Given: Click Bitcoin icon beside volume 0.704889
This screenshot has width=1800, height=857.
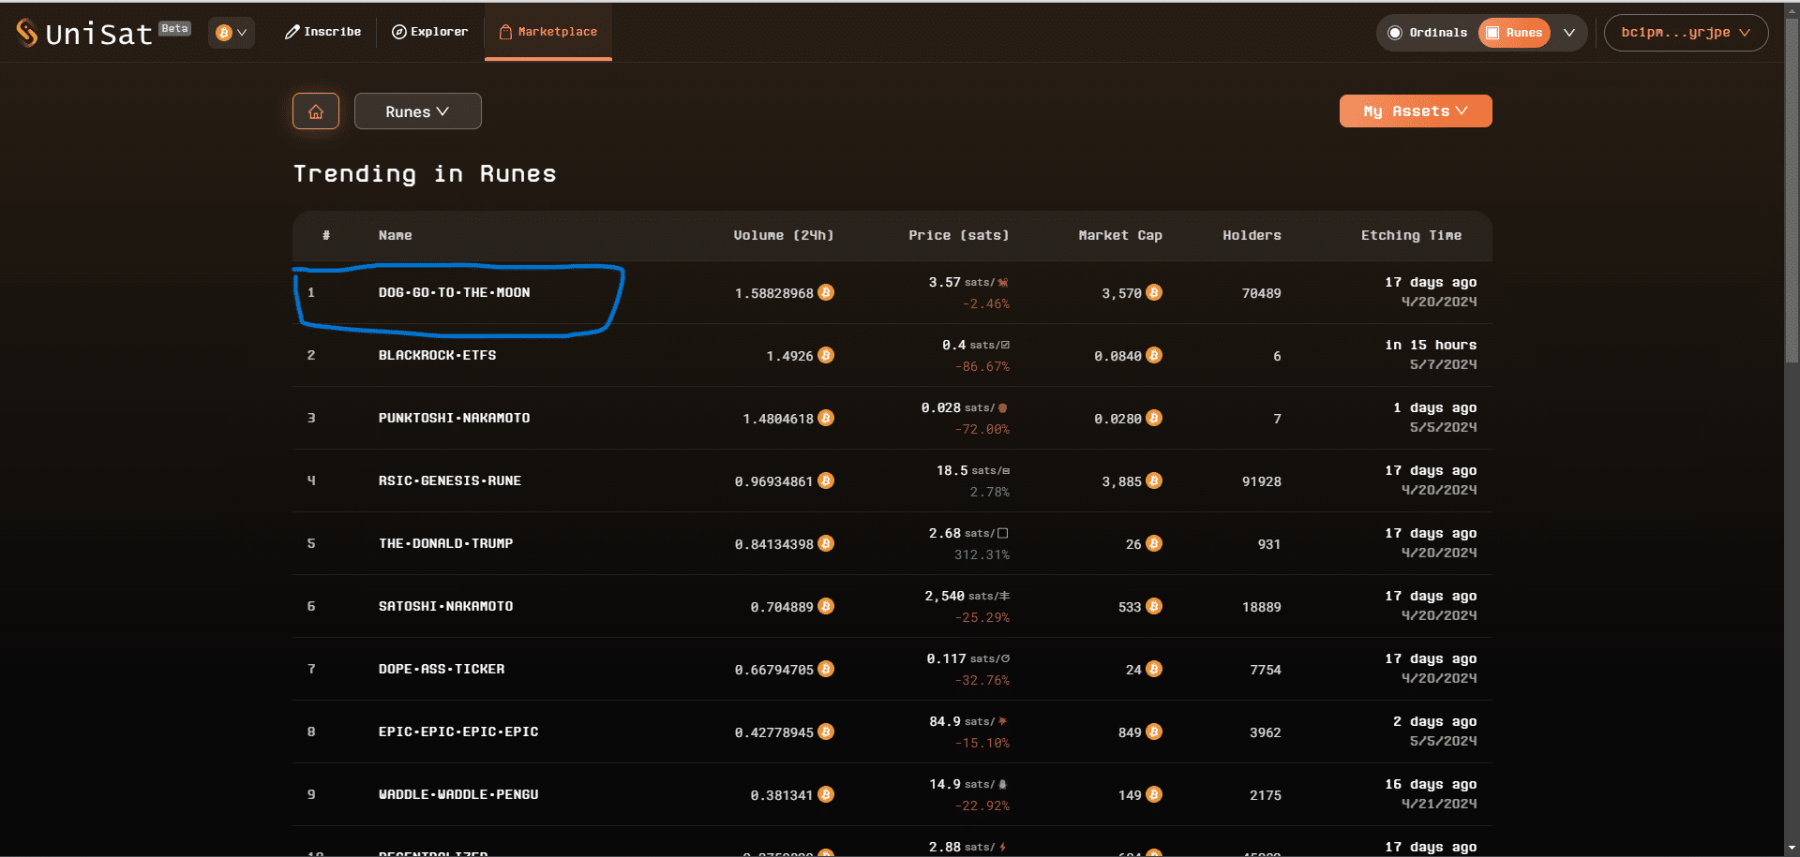Looking at the screenshot, I should 826,606.
